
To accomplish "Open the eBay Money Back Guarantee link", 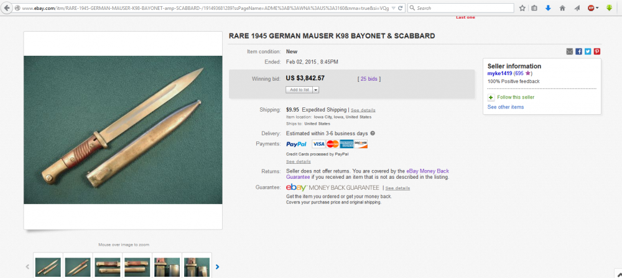I will [427, 171].
